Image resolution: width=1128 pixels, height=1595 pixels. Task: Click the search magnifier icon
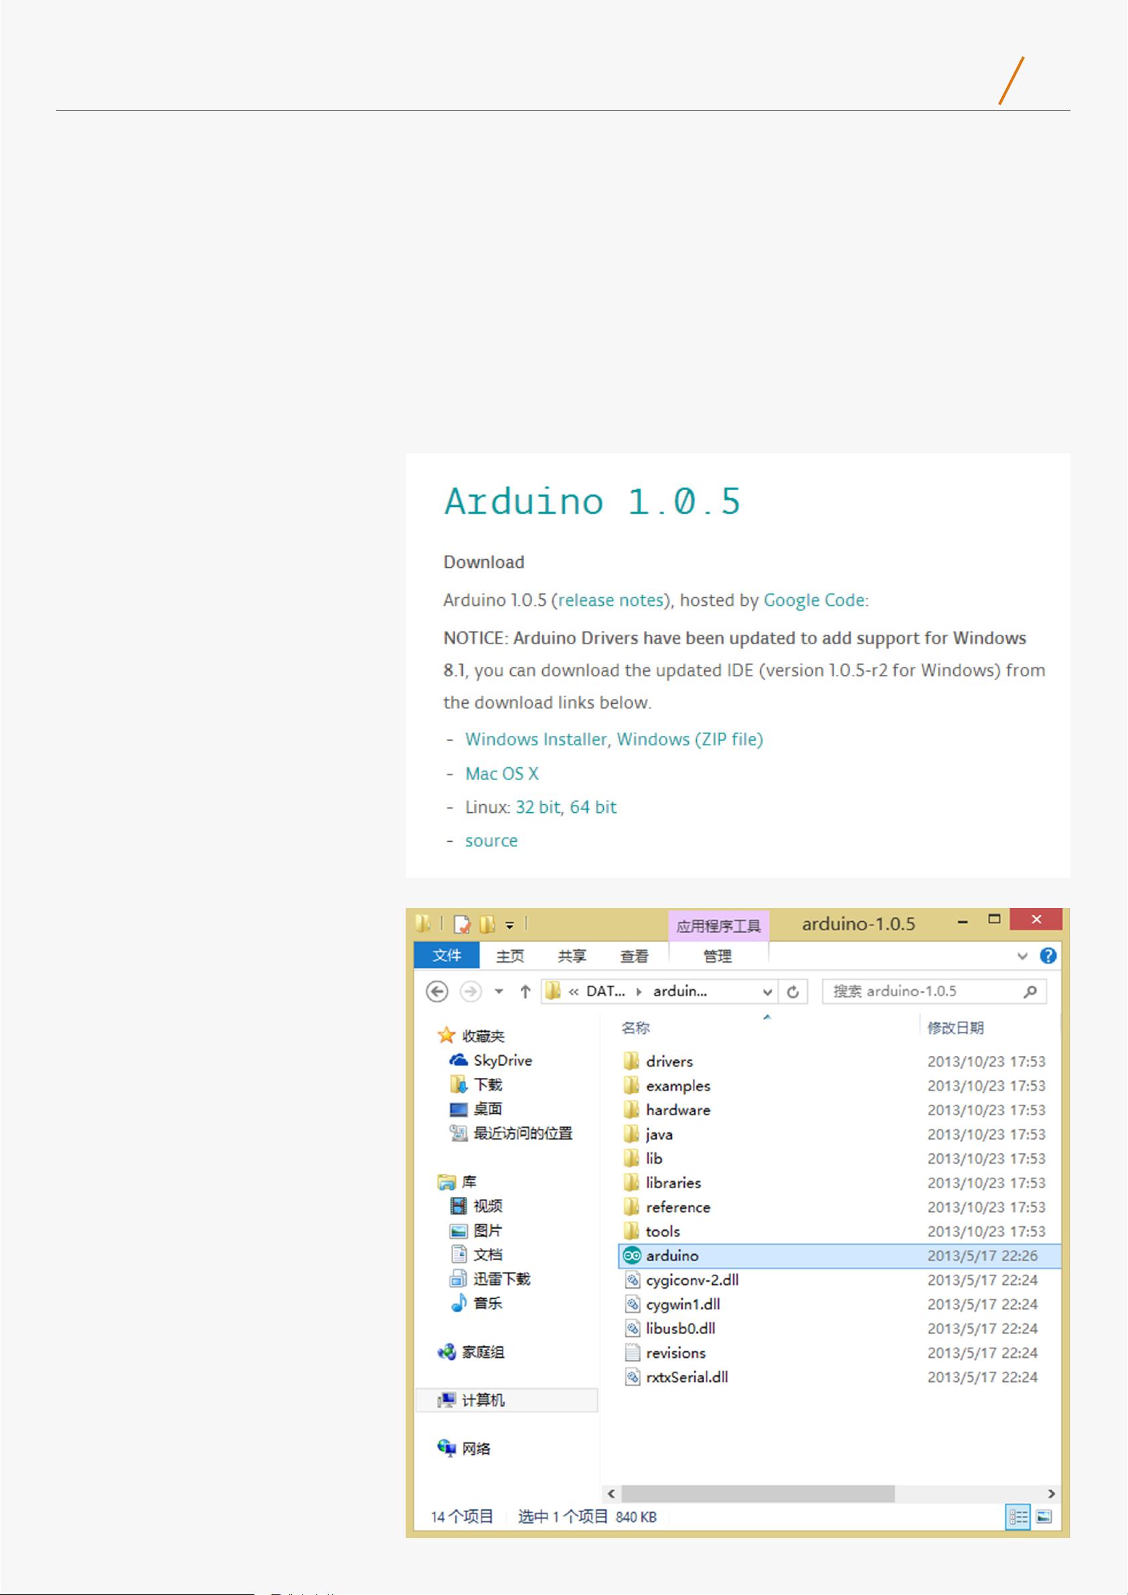[1031, 991]
